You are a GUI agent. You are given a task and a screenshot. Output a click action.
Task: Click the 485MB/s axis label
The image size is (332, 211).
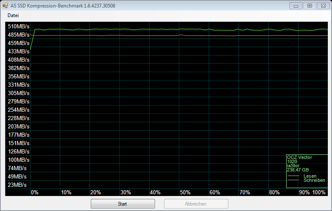[x=19, y=35]
